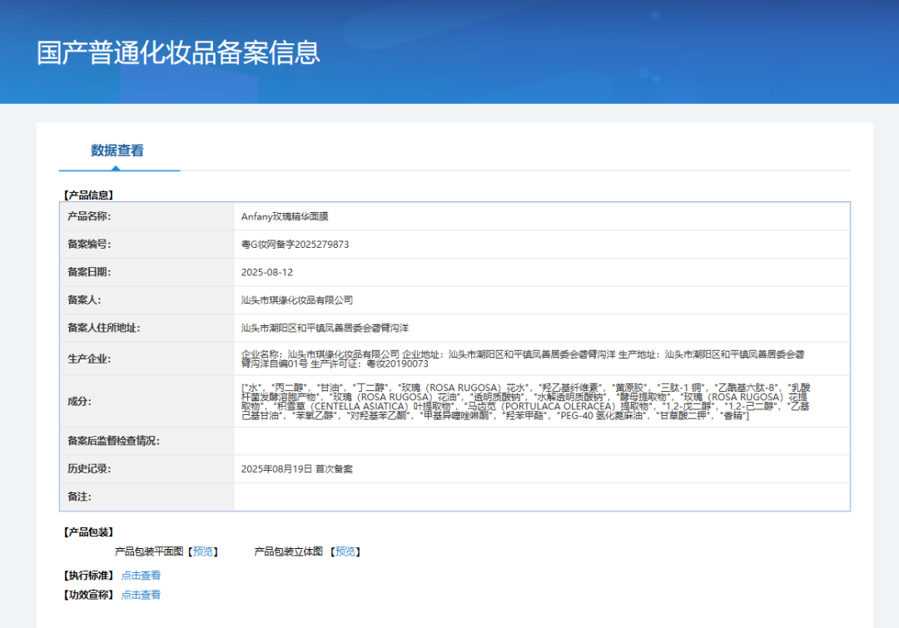Click the 【产品信息】 section heading
Viewport: 899px width, 628px height.
coord(87,195)
